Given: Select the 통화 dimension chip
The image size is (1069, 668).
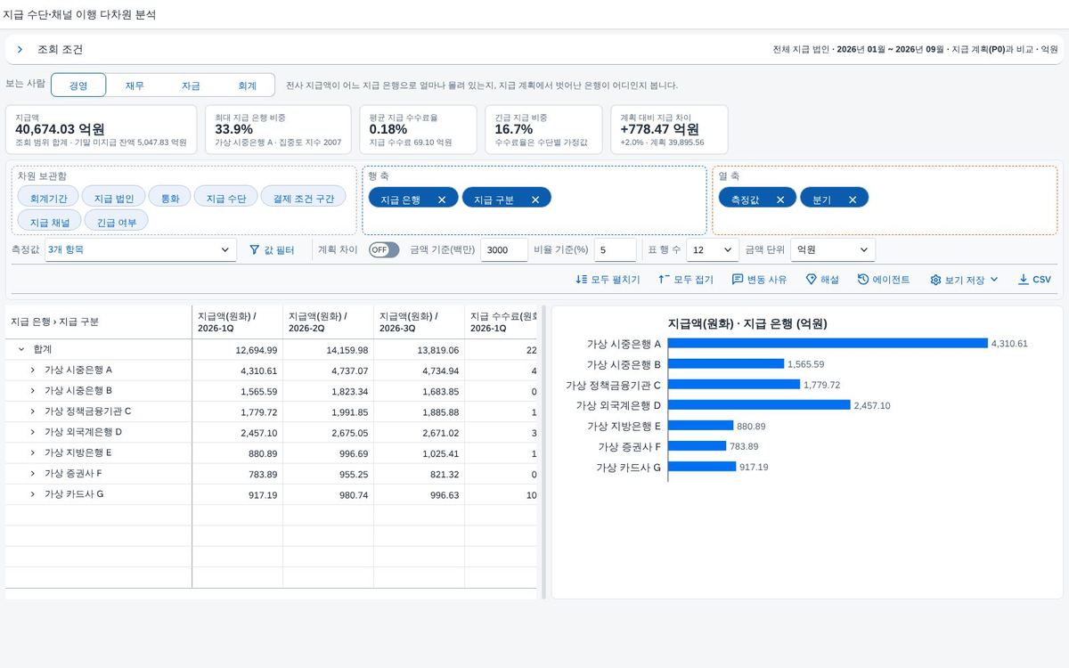Looking at the screenshot, I should click(169, 198).
